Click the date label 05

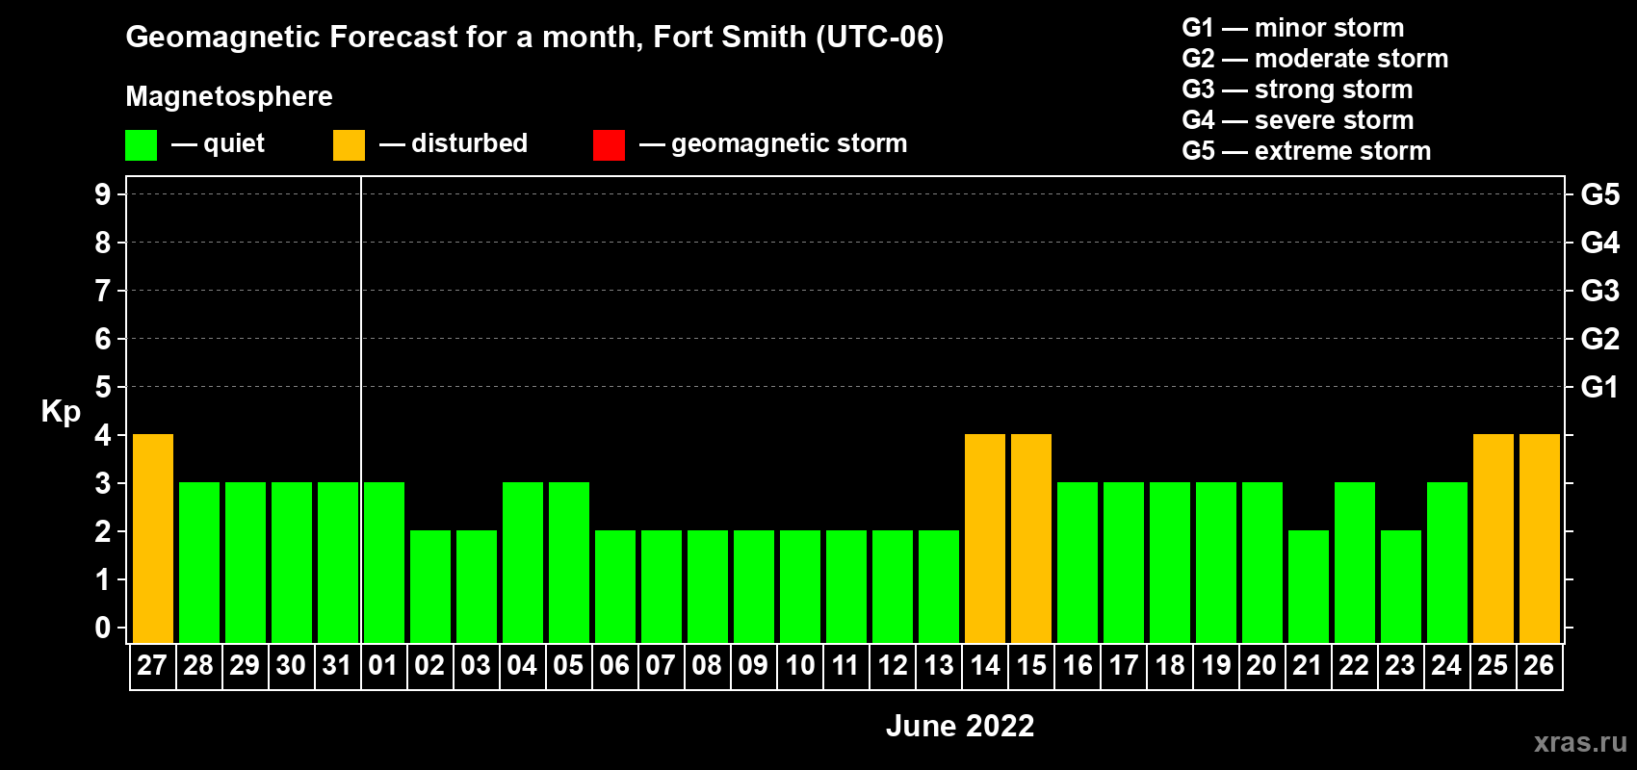(568, 665)
